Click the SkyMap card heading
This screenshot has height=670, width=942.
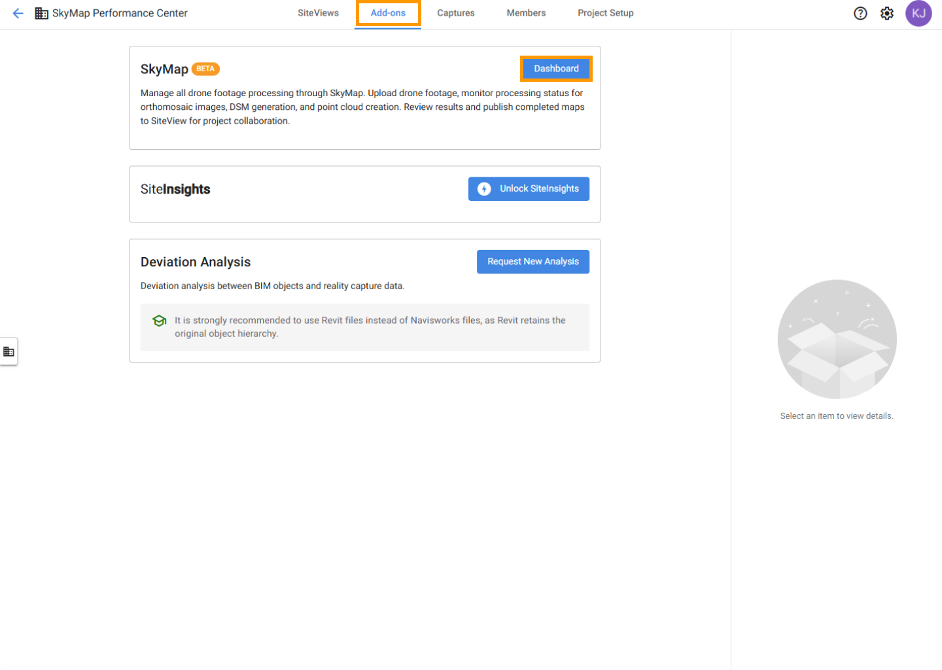coord(164,69)
